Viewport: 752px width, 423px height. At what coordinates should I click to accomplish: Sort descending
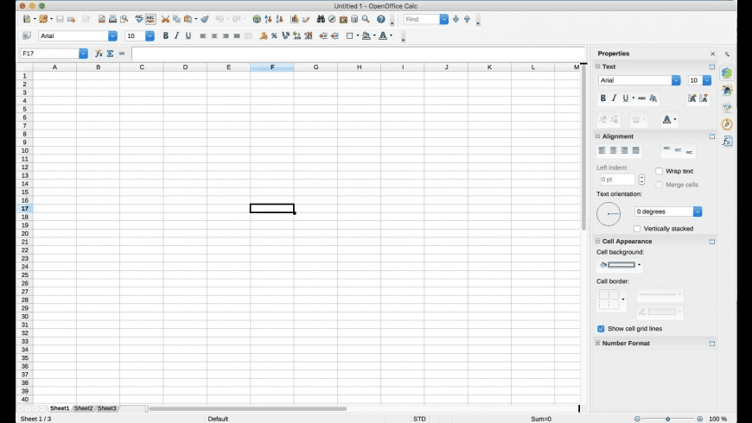pyautogui.click(x=279, y=19)
